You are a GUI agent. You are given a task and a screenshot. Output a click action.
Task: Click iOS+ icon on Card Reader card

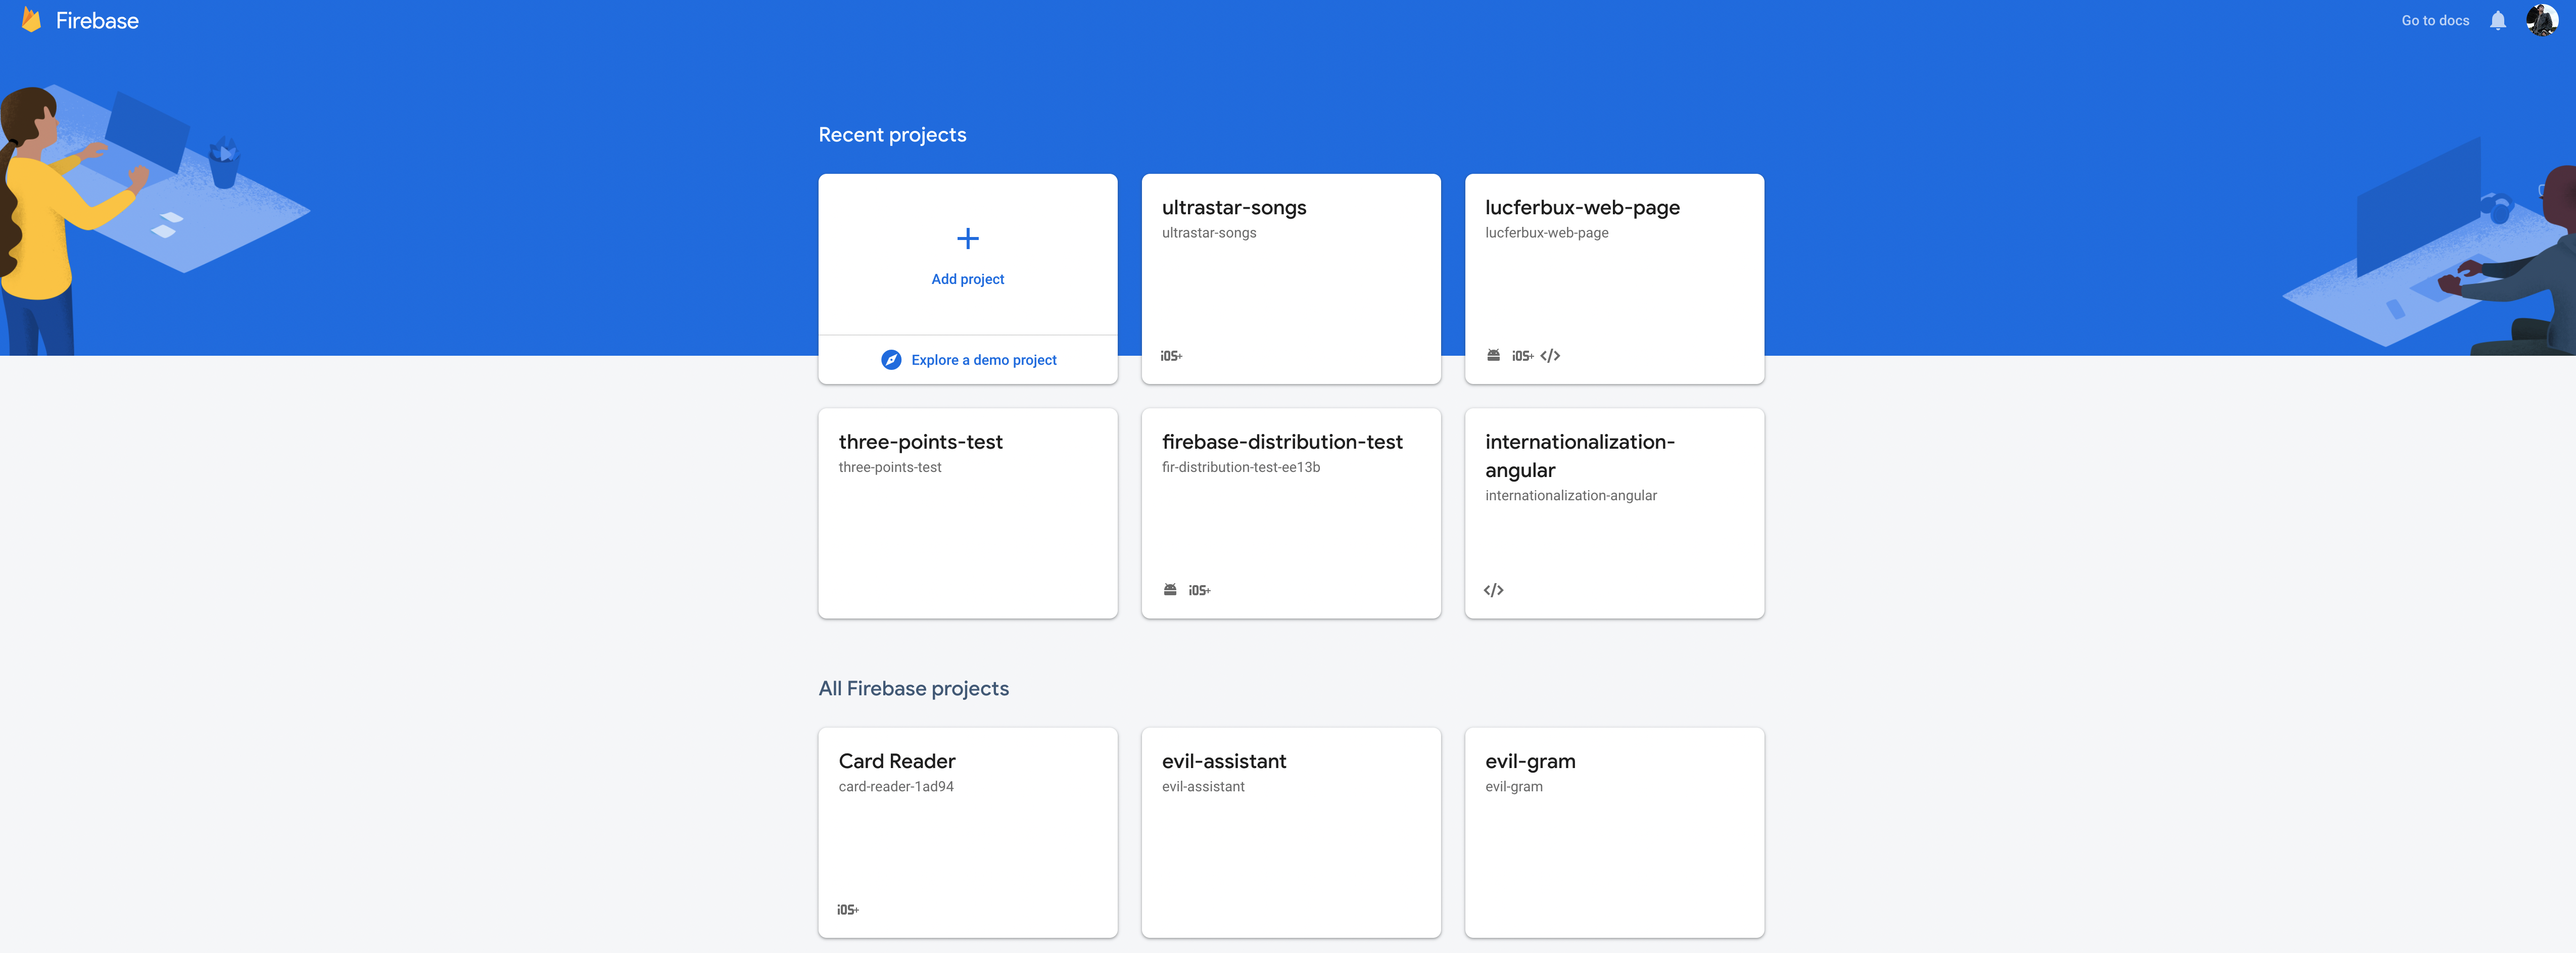(848, 910)
